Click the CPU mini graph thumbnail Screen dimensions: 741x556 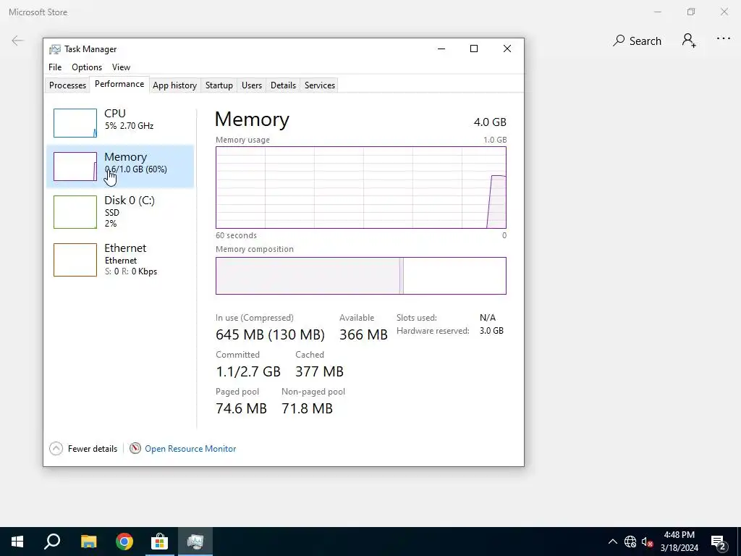click(75, 123)
